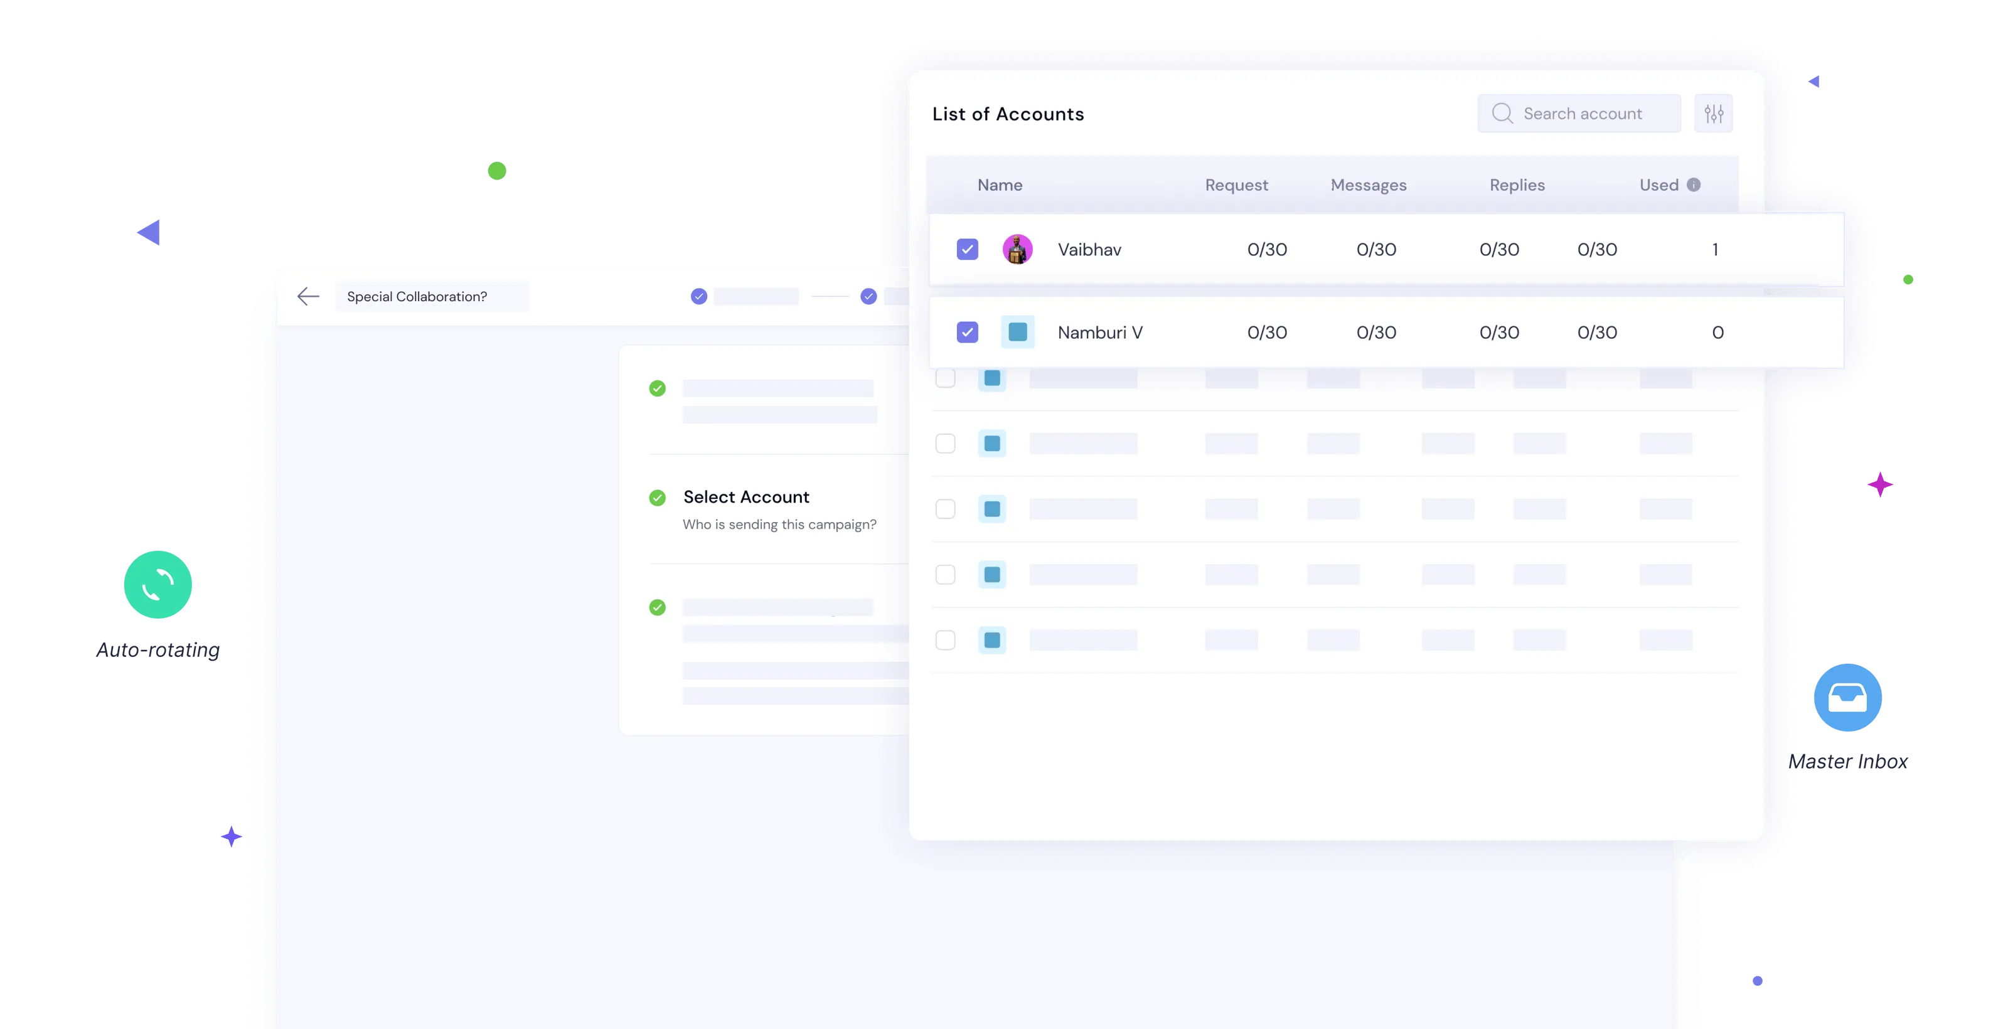Click Vaibhav's profile avatar
Image resolution: width=2008 pixels, height=1029 pixels.
coord(1017,250)
